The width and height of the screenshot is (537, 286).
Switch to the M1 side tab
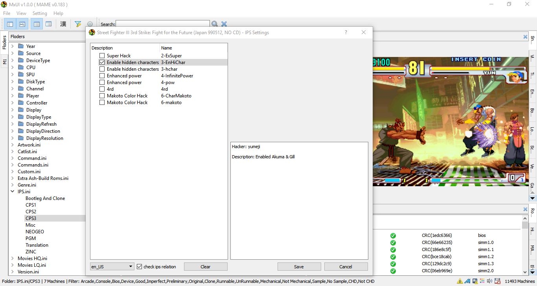click(4, 61)
